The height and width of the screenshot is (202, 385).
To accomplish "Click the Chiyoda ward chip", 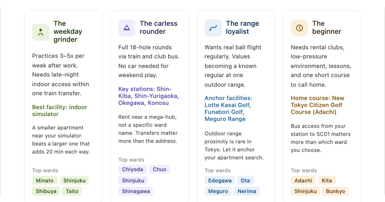I will point(133,169).
